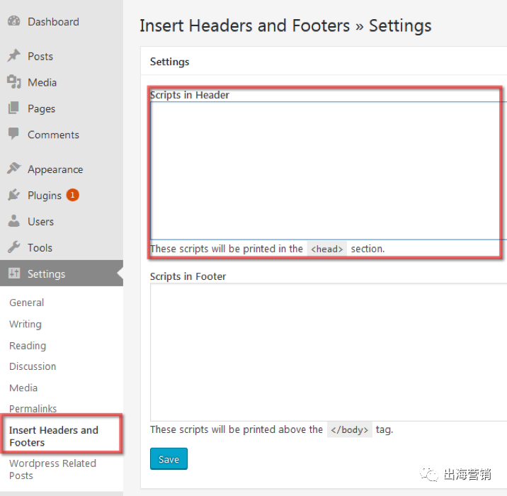Click the Users person icon
Screen dimensions: 507x496
point(14,220)
